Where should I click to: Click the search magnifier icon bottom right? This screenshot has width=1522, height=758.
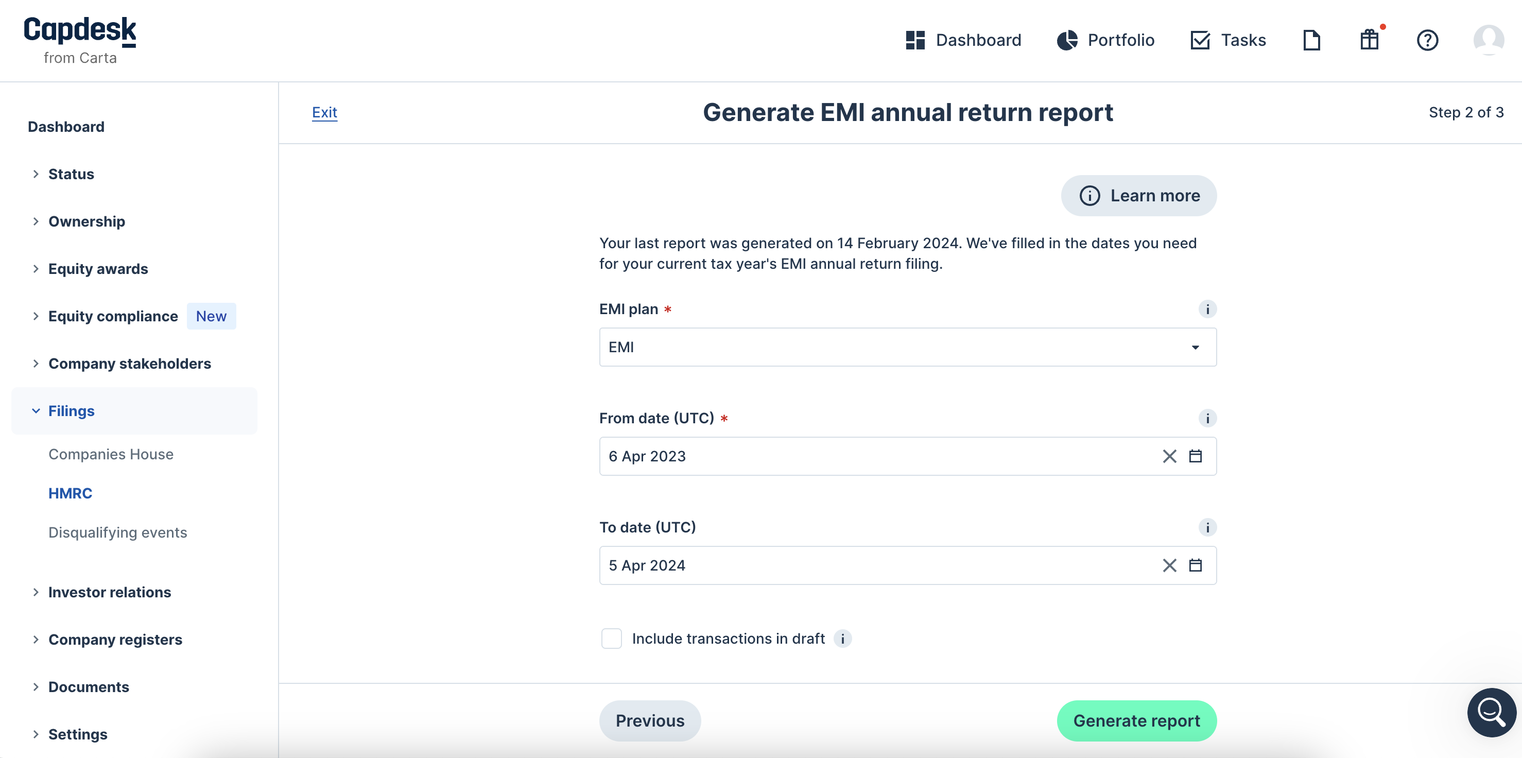(1491, 713)
